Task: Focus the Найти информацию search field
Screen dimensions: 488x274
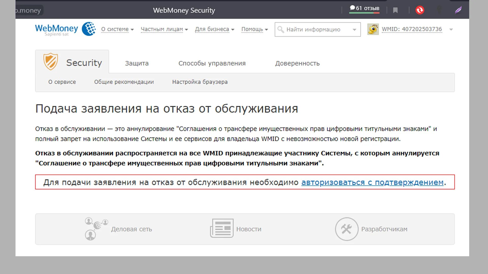Action: [318, 29]
